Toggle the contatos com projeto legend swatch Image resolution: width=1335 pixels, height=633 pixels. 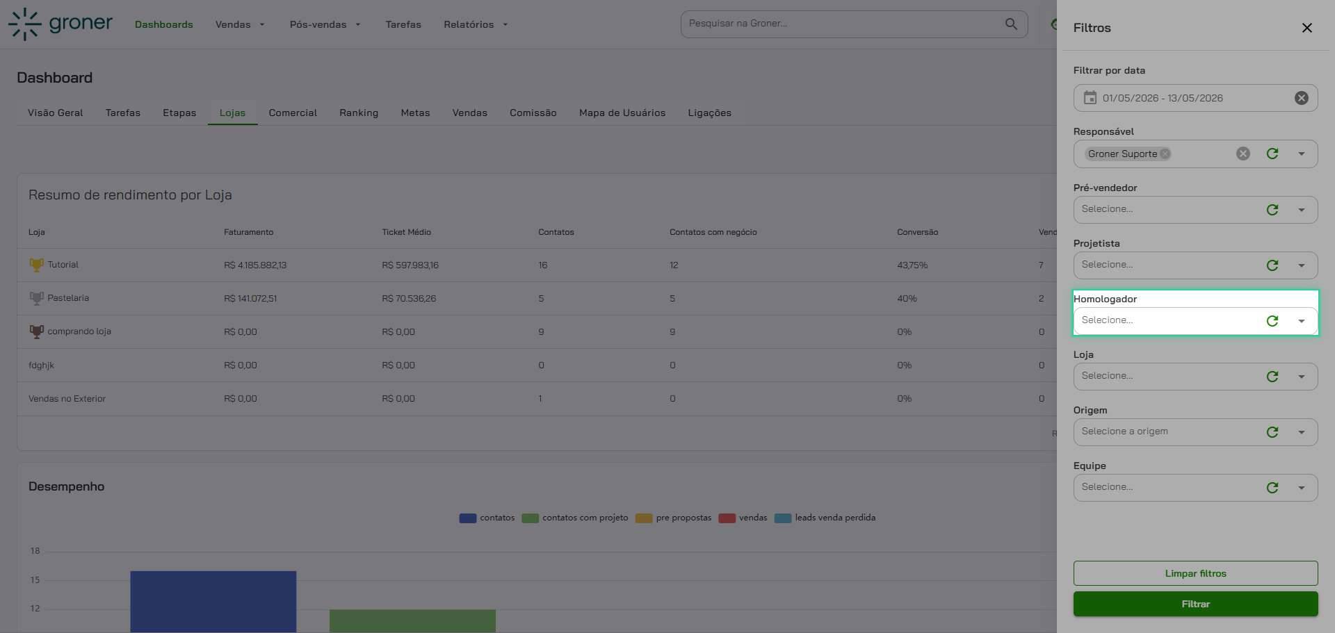531,518
